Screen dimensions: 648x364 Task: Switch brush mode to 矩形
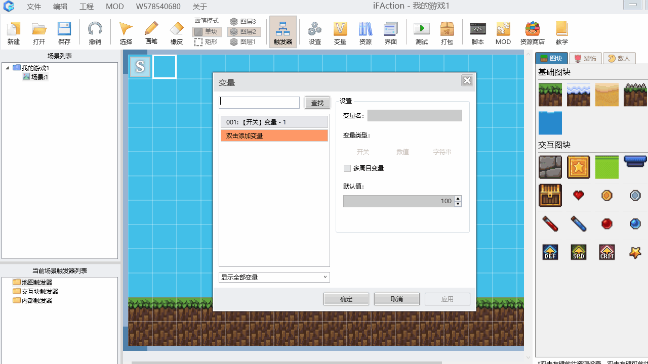[x=207, y=42]
